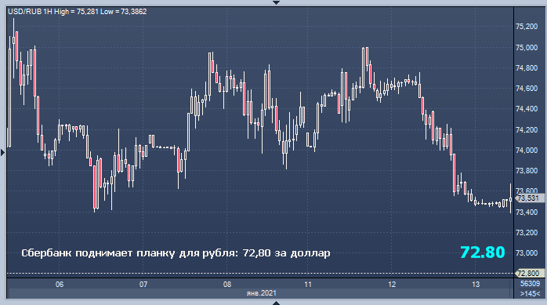Click the bottom expand arrow below chart

[276, 303]
